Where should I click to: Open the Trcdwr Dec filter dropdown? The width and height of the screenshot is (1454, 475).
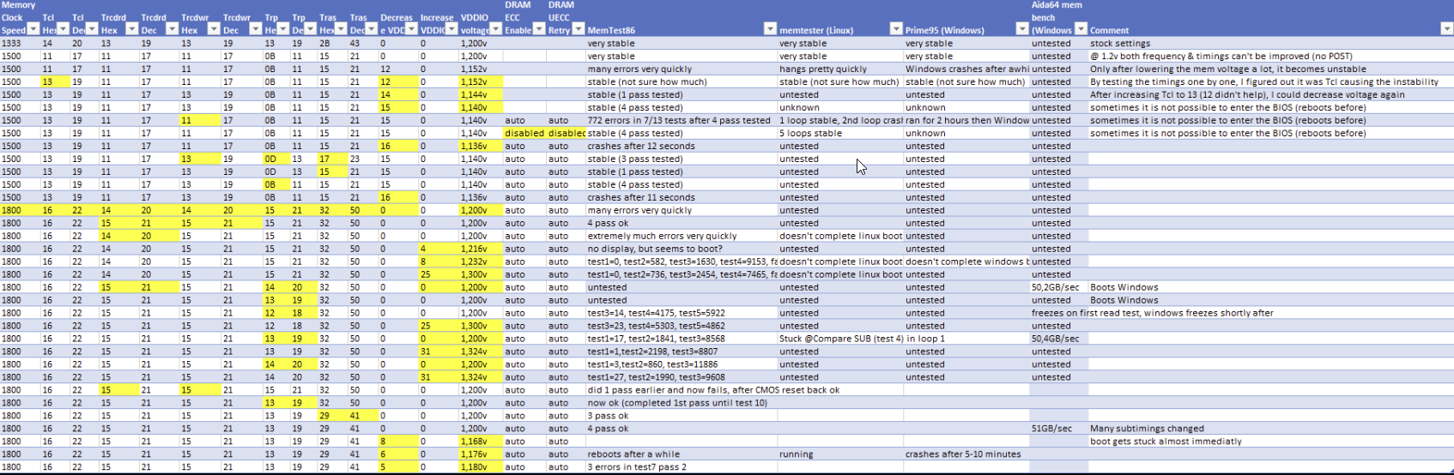pos(255,29)
